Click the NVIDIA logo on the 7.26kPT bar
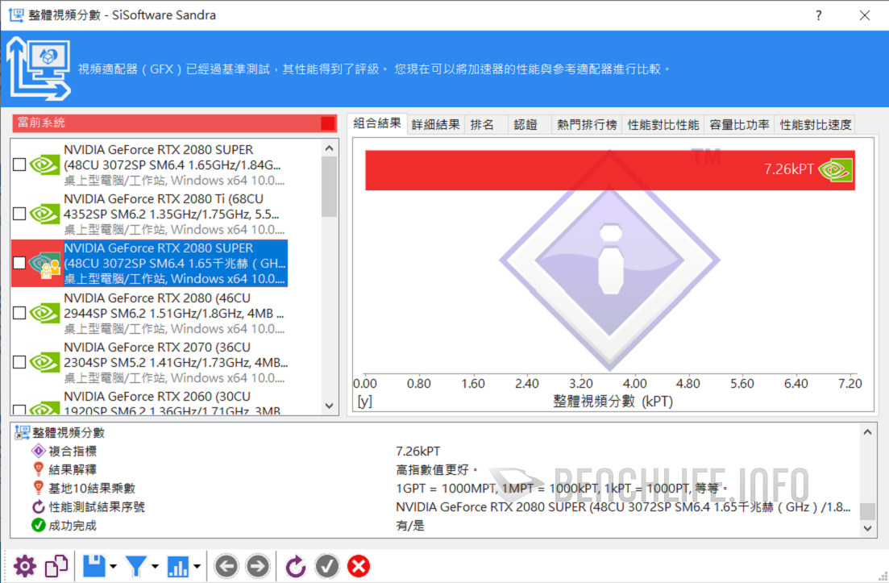 click(x=835, y=169)
